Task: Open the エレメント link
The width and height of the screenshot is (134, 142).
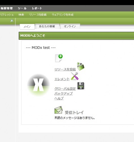Action: 62,79
